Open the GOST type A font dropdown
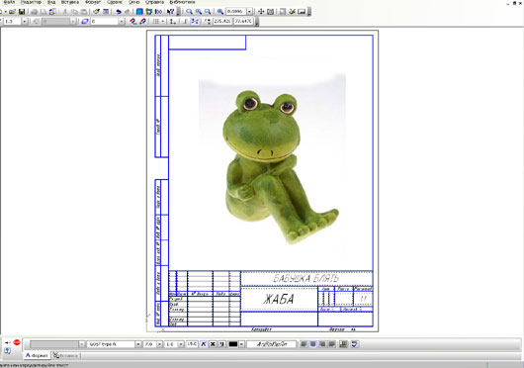 [x=138, y=344]
